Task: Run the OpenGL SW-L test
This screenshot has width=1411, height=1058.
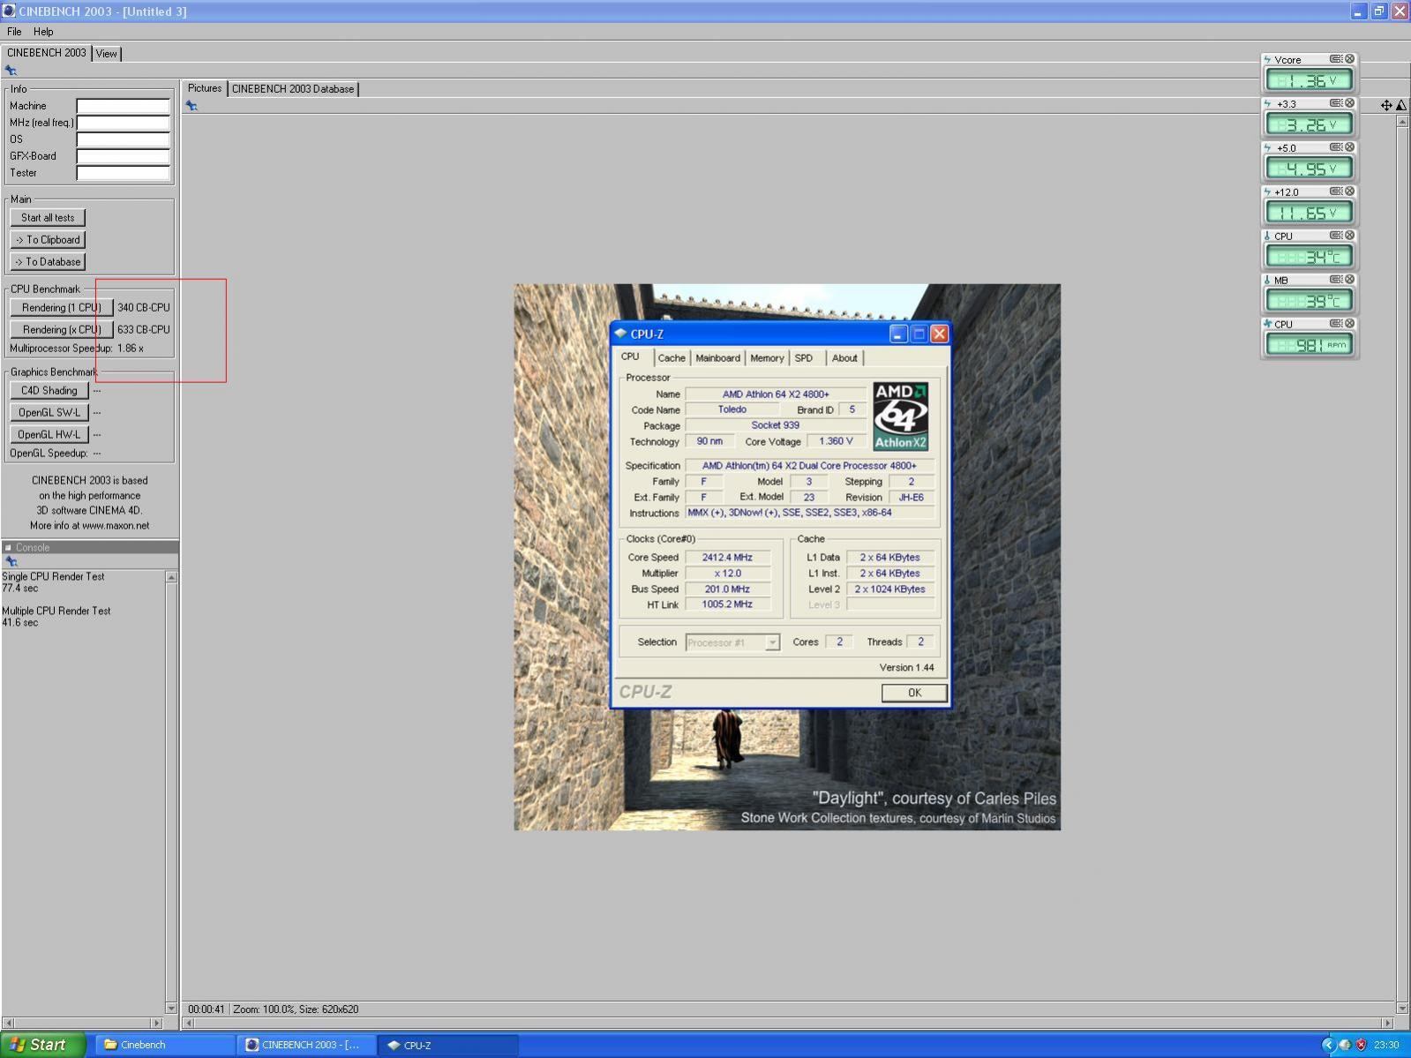Action: point(49,413)
